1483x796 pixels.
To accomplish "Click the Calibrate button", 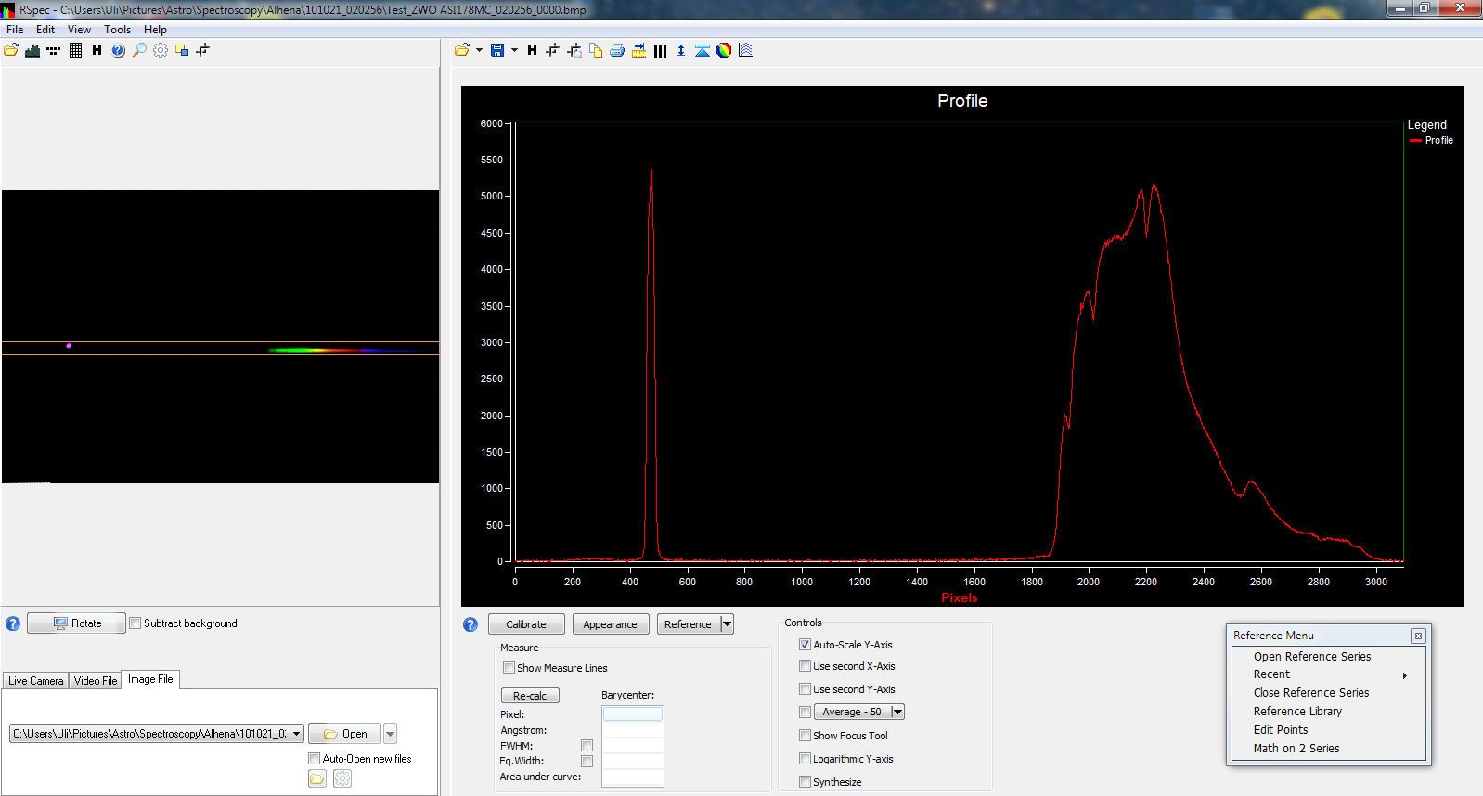I will click(x=525, y=624).
